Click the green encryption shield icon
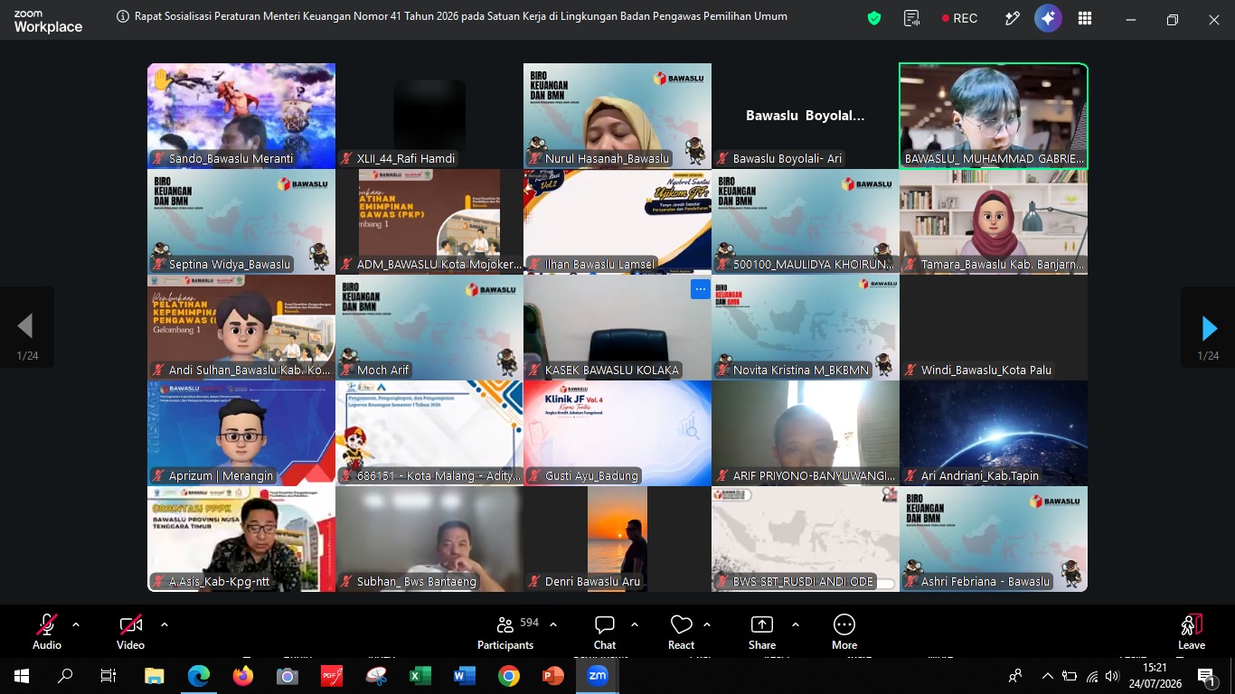The height and width of the screenshot is (694, 1235). point(874,18)
